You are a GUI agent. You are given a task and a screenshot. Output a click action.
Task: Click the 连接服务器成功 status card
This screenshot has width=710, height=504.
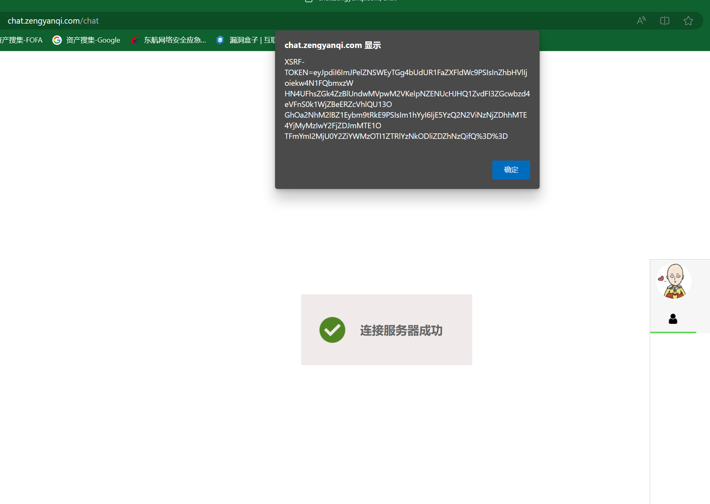tap(386, 330)
